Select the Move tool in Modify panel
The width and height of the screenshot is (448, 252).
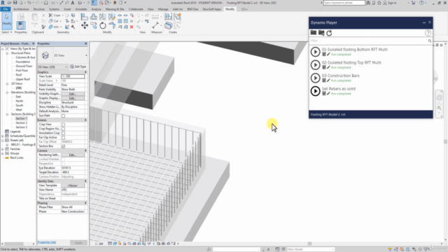pos(85,26)
